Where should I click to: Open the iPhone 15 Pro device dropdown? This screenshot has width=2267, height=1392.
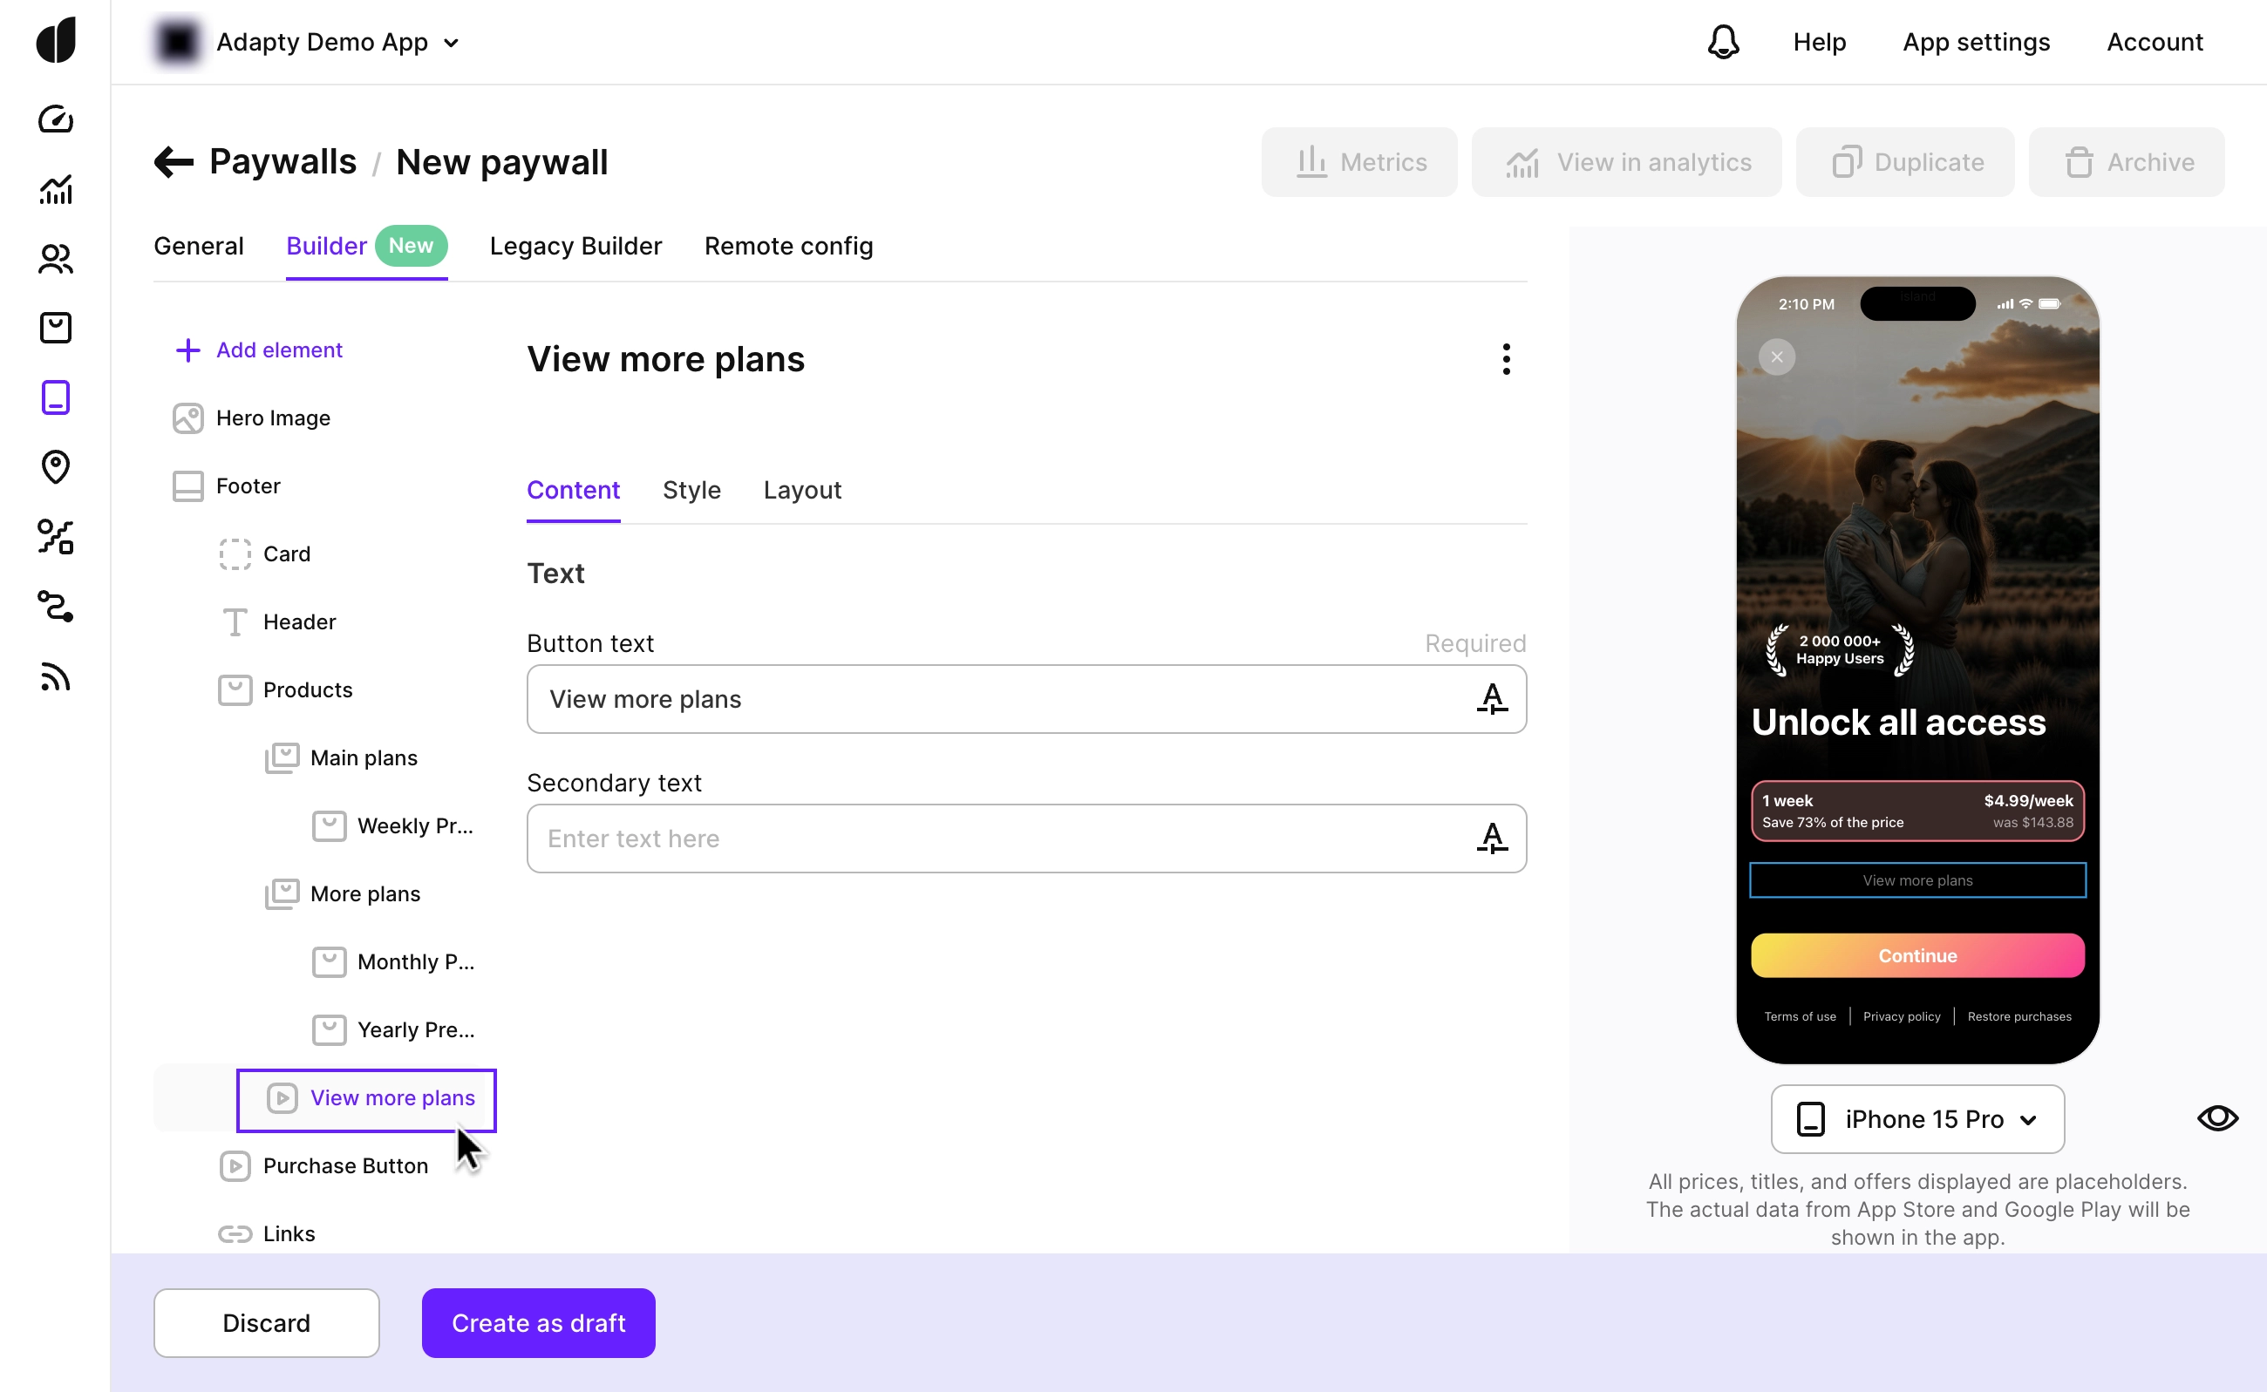point(1917,1118)
